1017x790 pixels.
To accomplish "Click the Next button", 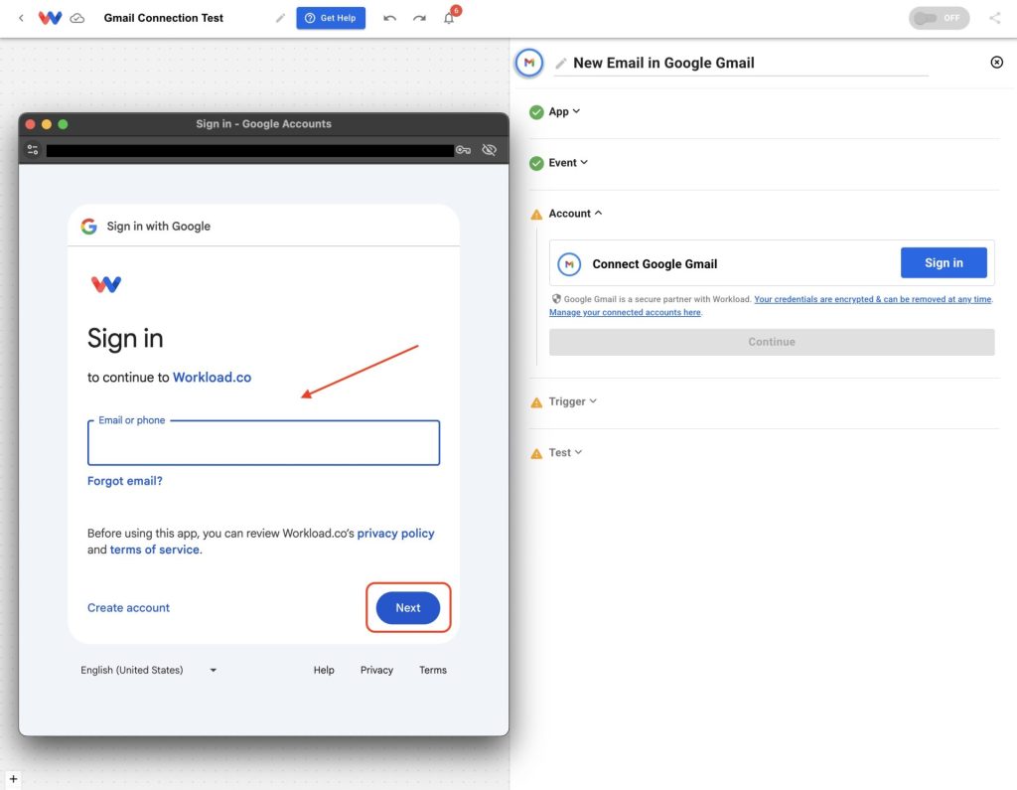I will click(408, 607).
